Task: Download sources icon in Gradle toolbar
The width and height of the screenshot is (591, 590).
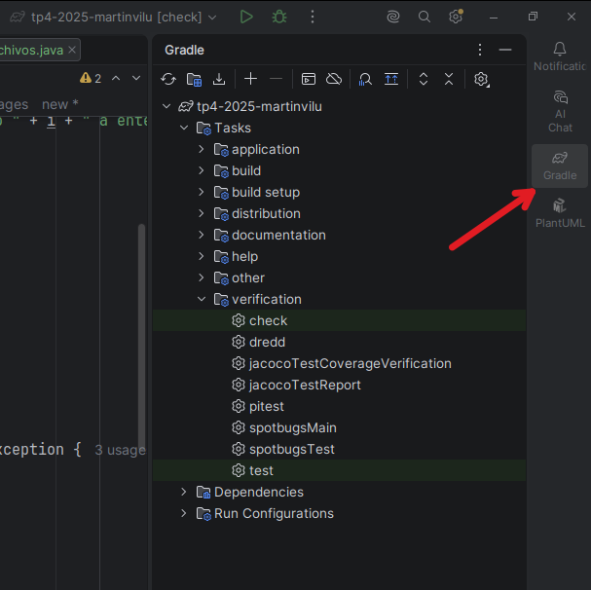Action: [x=219, y=79]
